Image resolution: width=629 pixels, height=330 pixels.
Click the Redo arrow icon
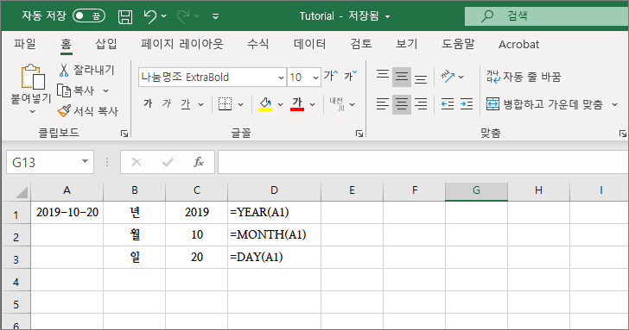click(x=183, y=16)
